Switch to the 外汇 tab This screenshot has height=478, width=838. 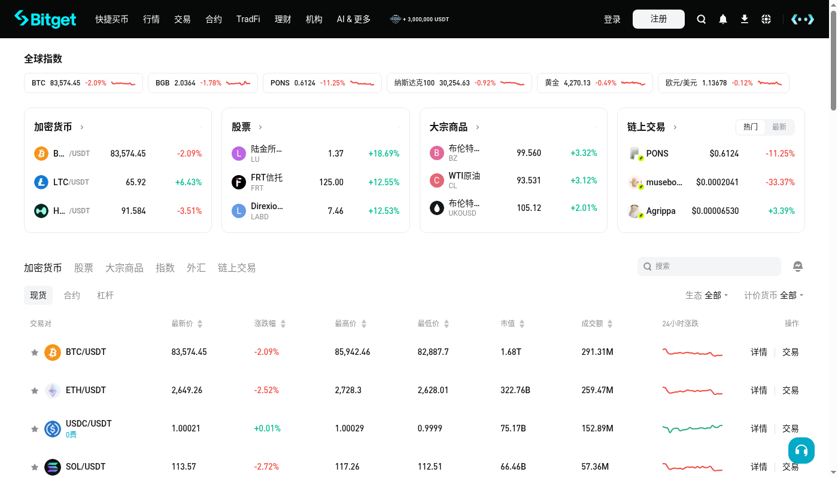click(x=196, y=268)
